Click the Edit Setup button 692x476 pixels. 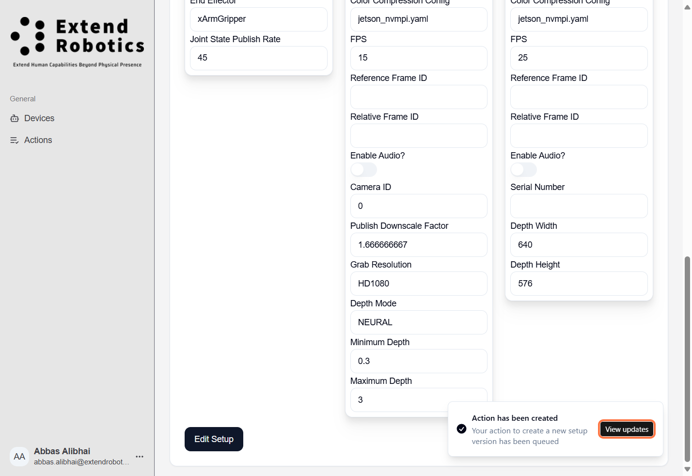tap(214, 439)
